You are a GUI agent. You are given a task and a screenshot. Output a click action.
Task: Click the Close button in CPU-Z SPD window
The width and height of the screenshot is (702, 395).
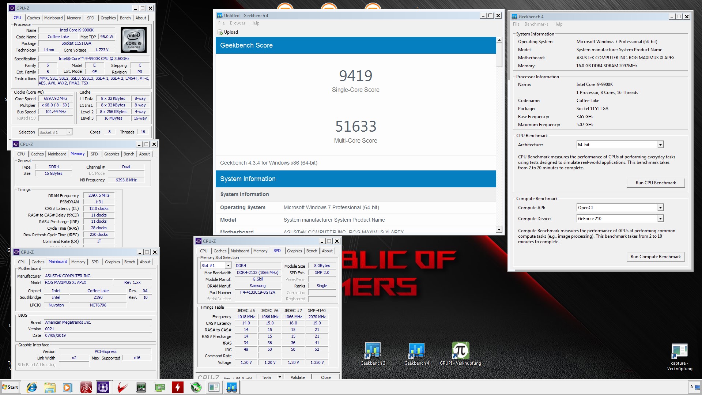click(x=325, y=377)
